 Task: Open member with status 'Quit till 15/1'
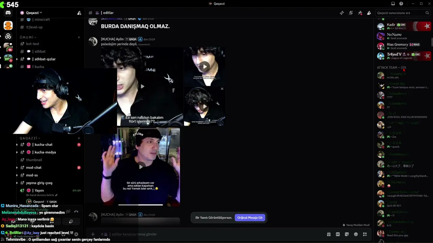pyautogui.click(x=404, y=204)
